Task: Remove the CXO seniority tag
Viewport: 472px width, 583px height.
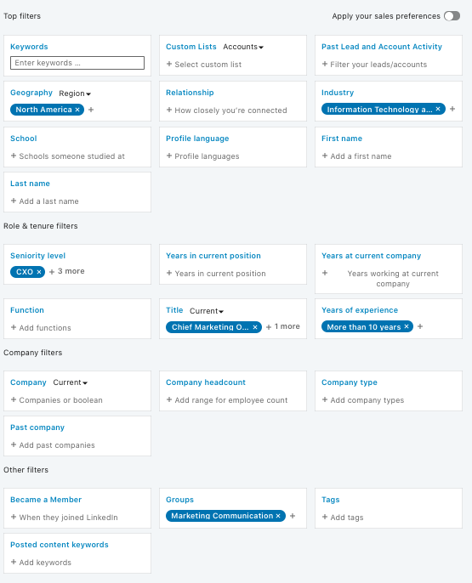Action: coord(39,272)
